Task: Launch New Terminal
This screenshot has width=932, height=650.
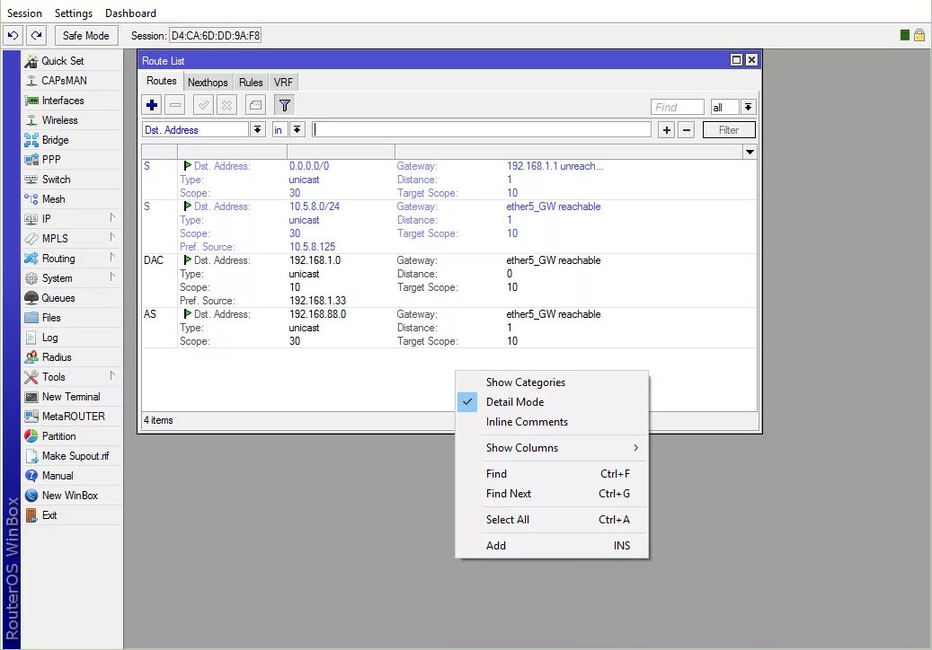Action: (71, 397)
